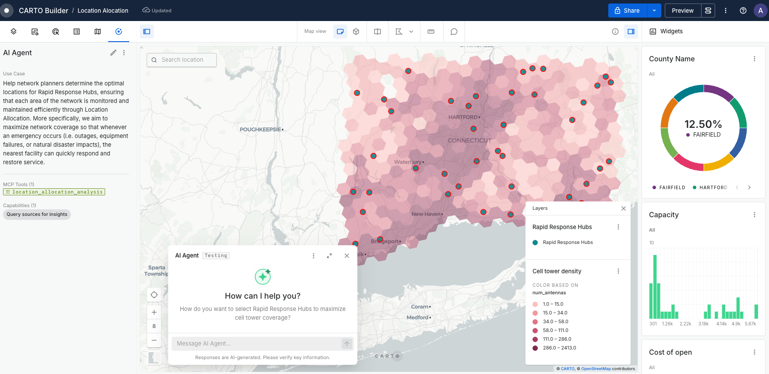769x374 pixels.
Task: Click the Search location field
Action: [x=182, y=60]
